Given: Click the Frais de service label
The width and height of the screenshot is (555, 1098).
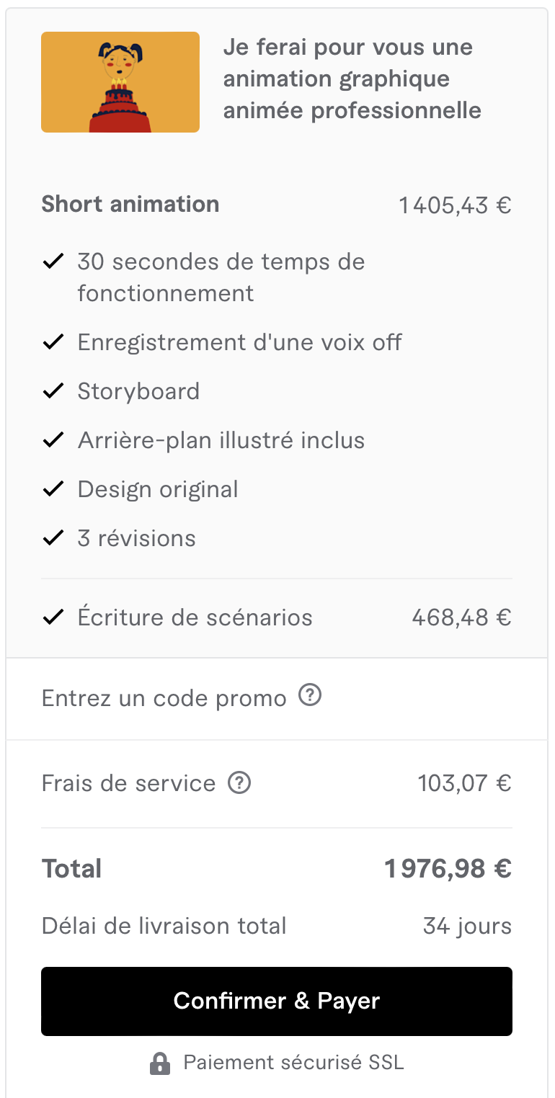Looking at the screenshot, I should [128, 783].
